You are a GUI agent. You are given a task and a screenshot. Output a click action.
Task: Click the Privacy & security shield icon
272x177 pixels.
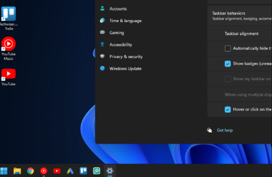click(102, 56)
